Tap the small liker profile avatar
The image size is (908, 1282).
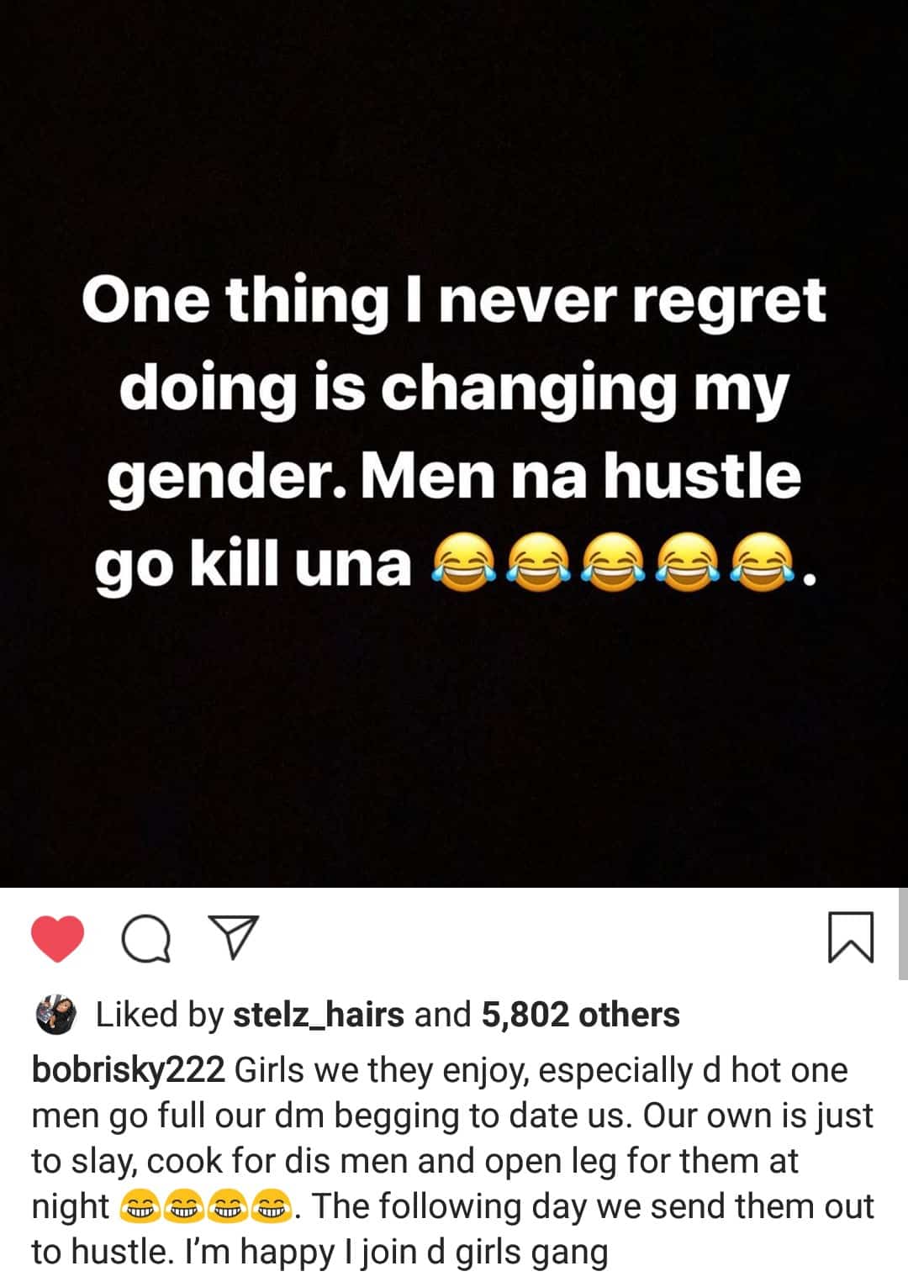pos(56,1015)
